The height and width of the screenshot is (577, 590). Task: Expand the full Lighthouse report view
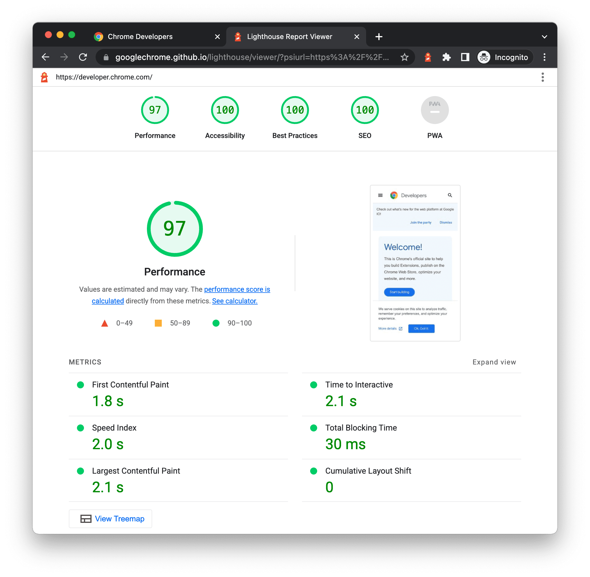point(494,362)
